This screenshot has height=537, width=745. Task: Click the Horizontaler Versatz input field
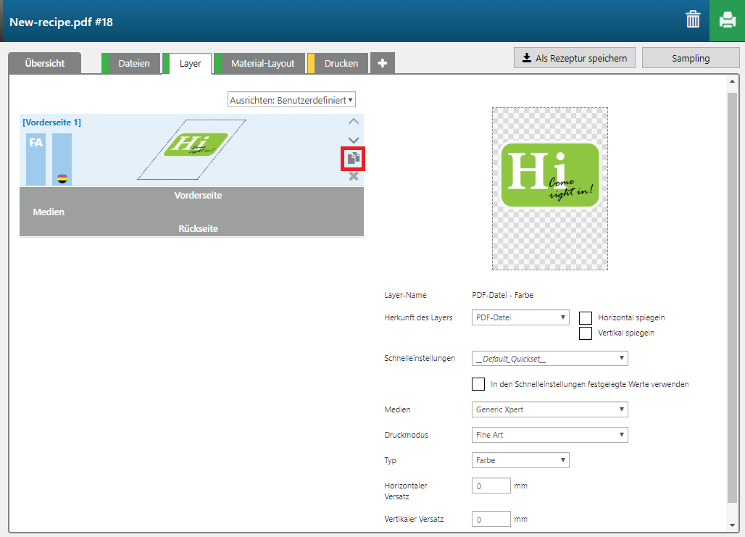click(x=491, y=486)
